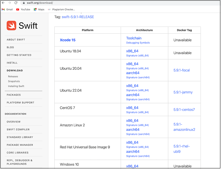Reload the page with the refresh icon
The height and width of the screenshot is (169, 221).
pos(16,3)
